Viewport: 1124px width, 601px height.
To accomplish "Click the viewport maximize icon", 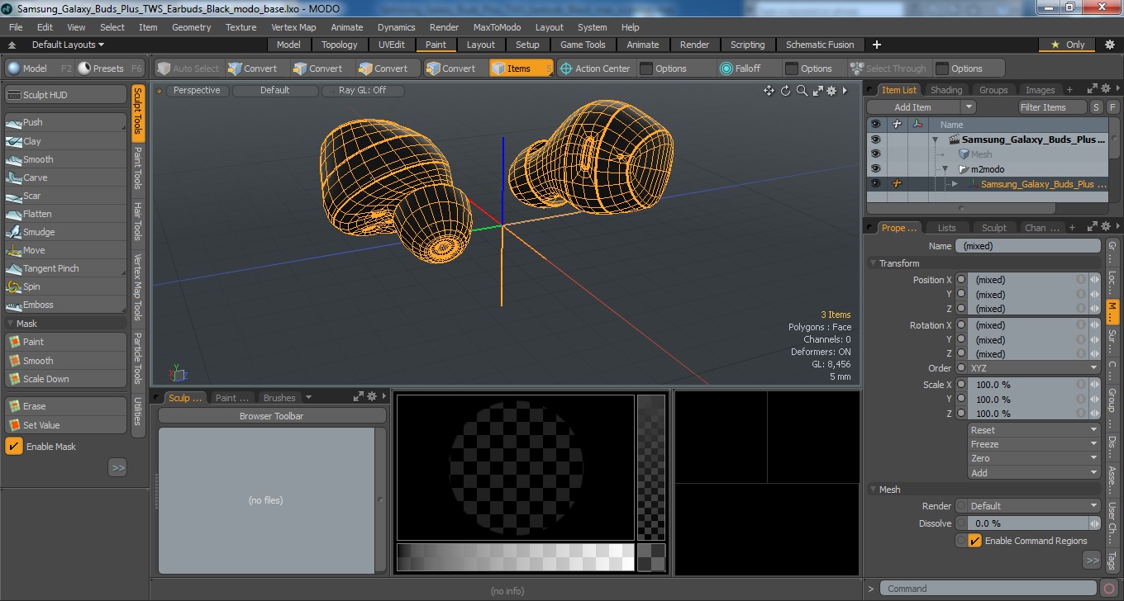I will point(817,91).
